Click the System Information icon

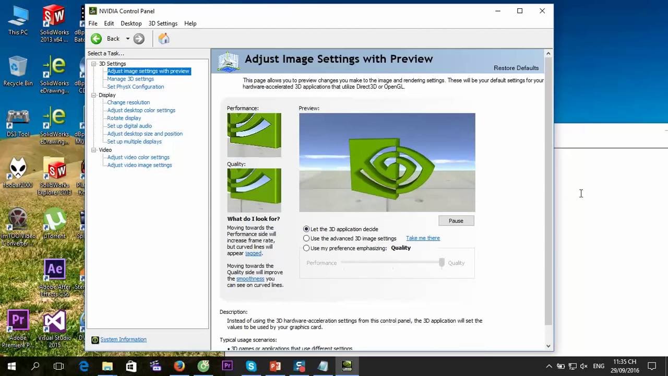95,340
